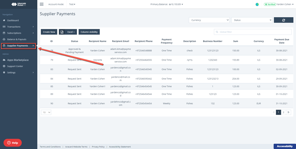Go to the next page arrow

coord(289,112)
